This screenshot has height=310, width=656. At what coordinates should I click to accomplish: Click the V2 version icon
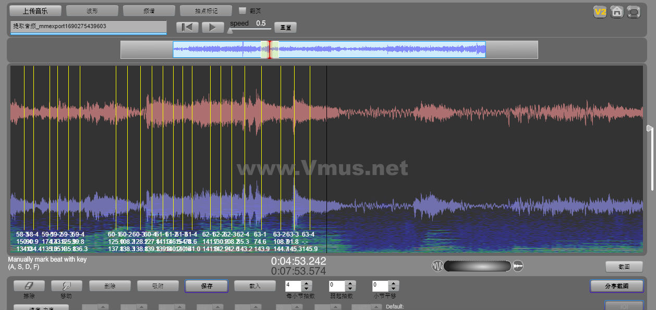tap(600, 11)
